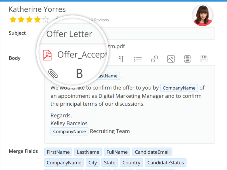Insert the FirstName merge field
The image size is (227, 170).
click(58, 152)
